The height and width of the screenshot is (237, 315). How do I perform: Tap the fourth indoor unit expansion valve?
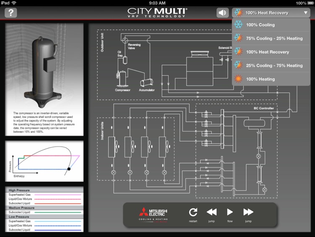pyautogui.click(x=164, y=173)
